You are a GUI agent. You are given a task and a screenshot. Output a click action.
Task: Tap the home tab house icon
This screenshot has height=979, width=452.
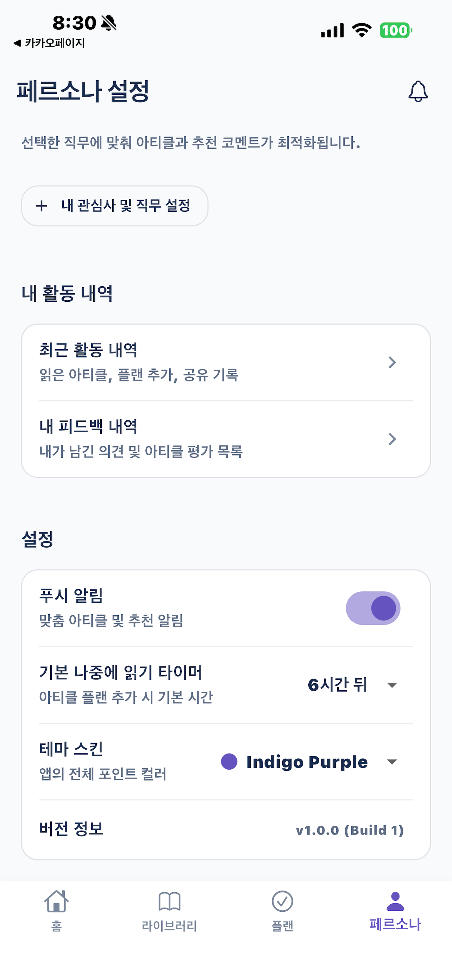point(56,901)
